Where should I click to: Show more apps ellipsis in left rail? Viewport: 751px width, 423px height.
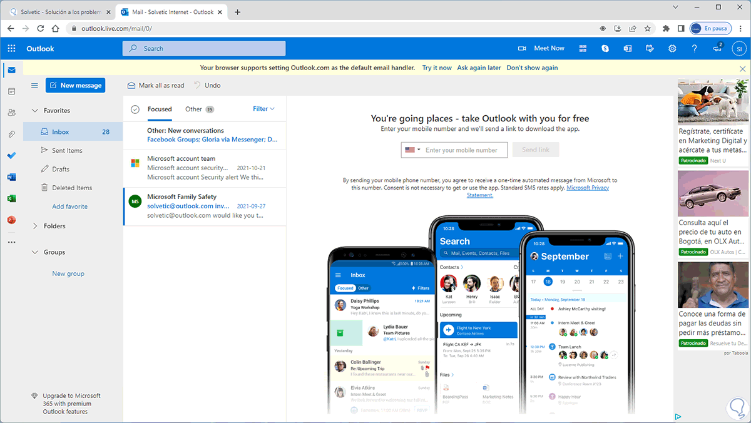11,242
